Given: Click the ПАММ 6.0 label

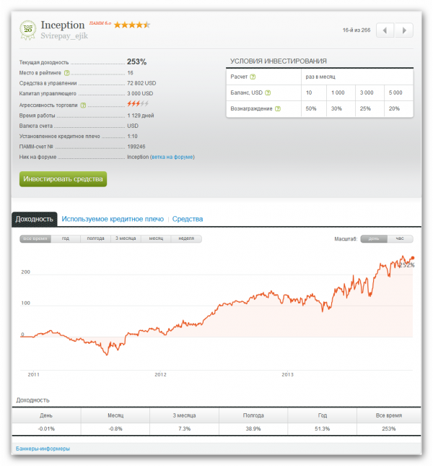Looking at the screenshot, I should 100,23.
